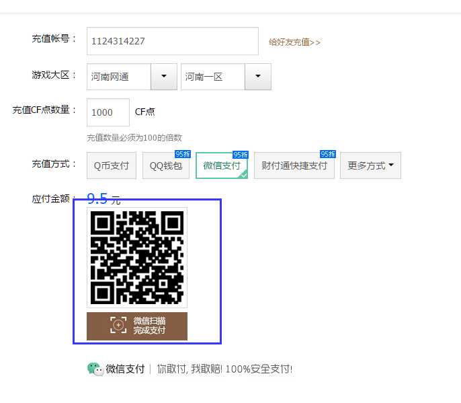Viewport: 461px width, 403px height.
Task: Click the 你敢付, 我敢赔! 100%安全支付! text
Action: pos(224,369)
